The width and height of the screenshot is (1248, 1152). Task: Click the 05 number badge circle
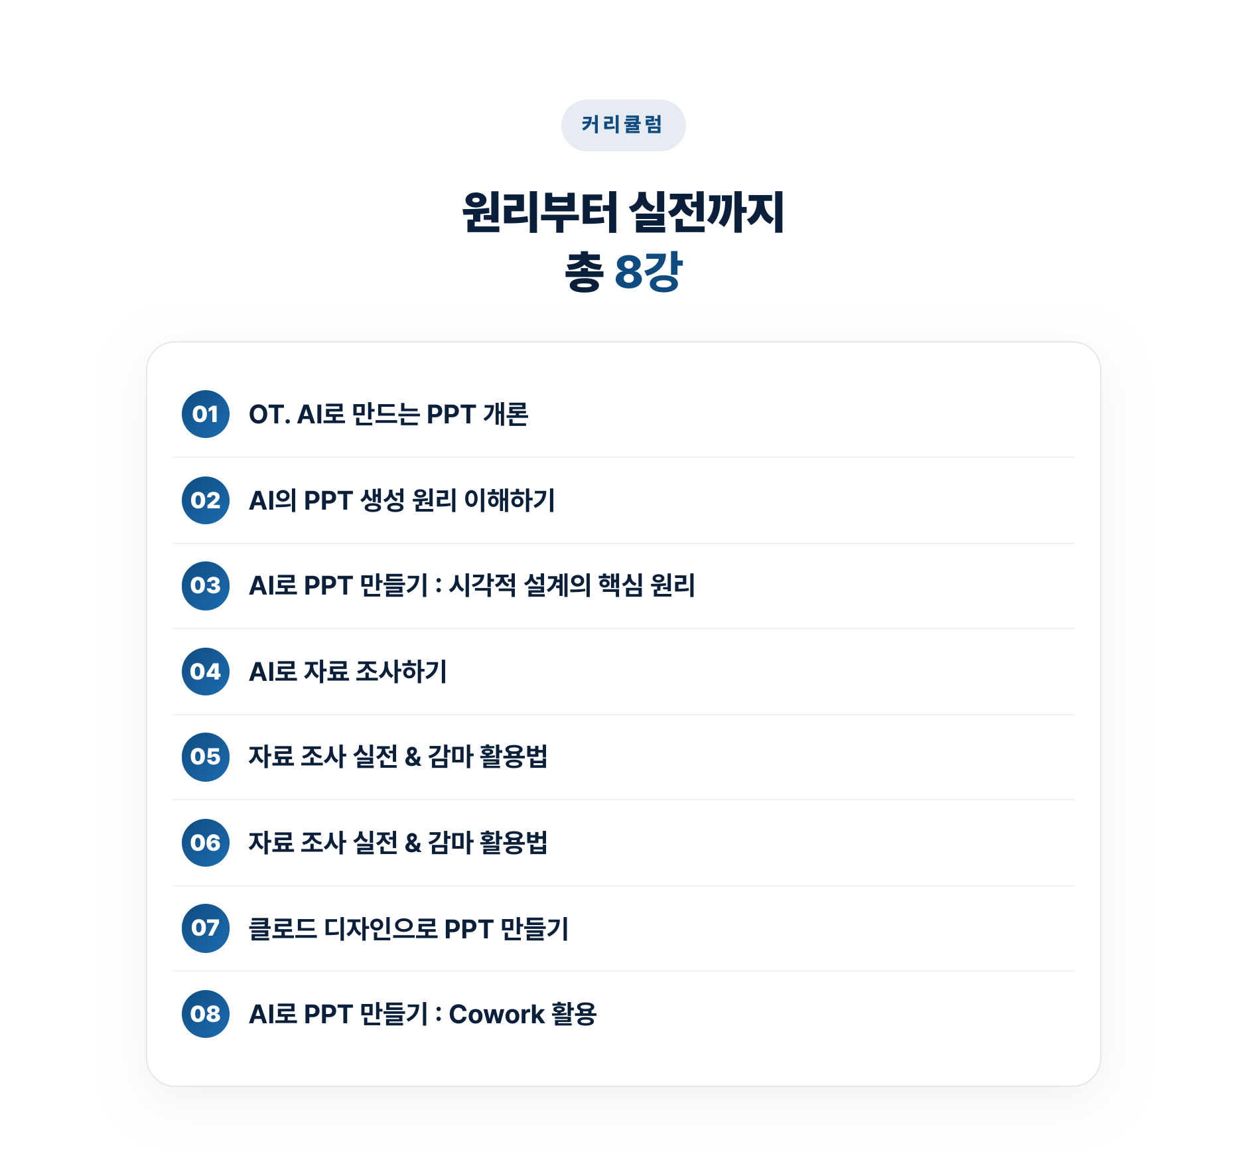[206, 757]
